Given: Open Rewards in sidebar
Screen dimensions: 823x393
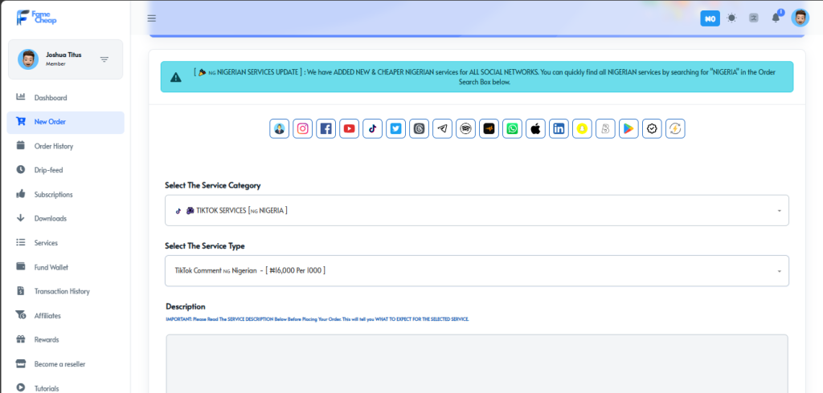Looking at the screenshot, I should click(66, 339).
